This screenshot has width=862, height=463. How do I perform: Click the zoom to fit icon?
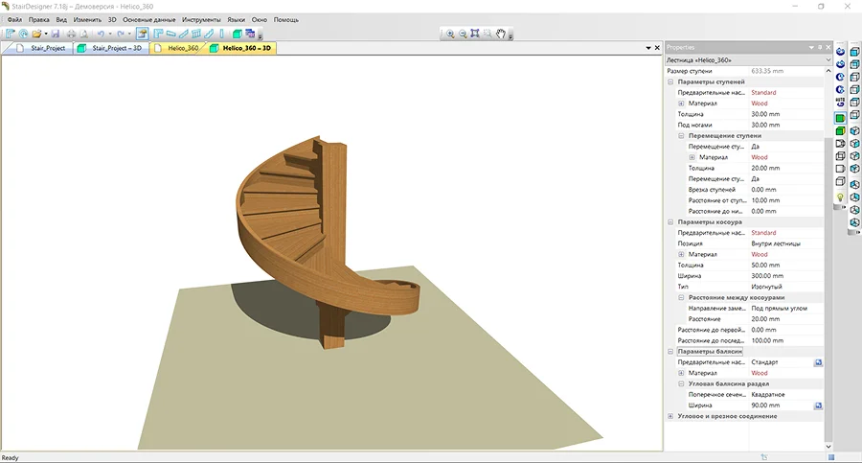coord(475,35)
